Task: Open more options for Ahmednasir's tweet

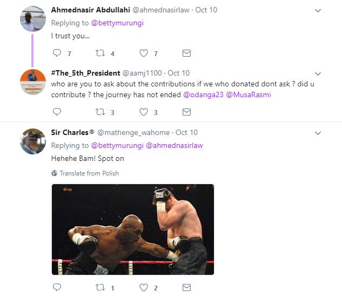Action: [318, 10]
